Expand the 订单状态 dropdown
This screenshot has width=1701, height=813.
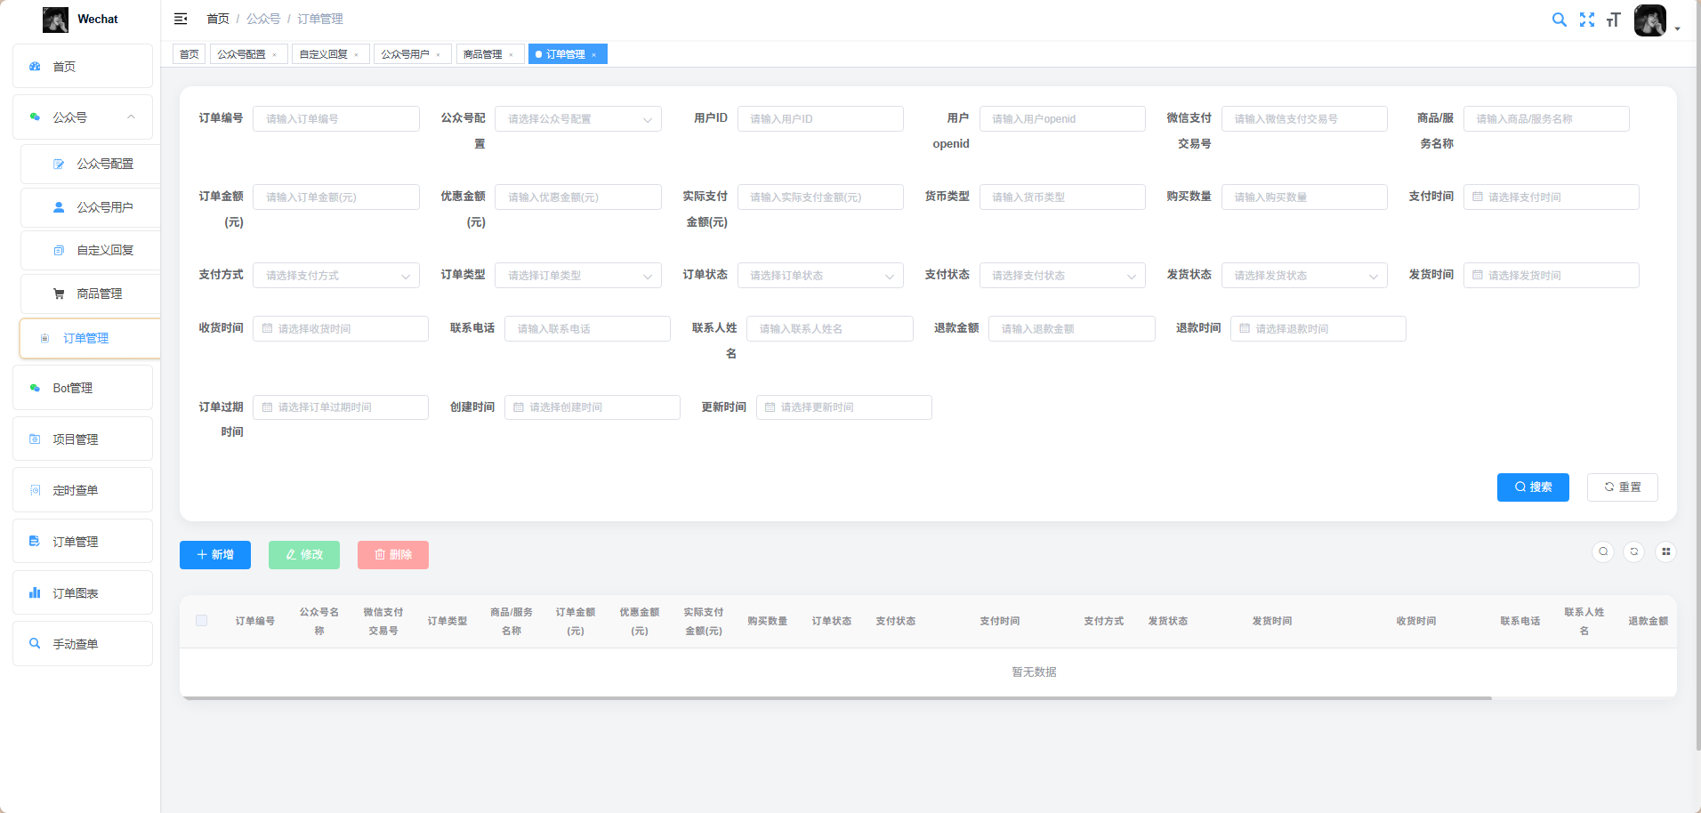tap(819, 276)
